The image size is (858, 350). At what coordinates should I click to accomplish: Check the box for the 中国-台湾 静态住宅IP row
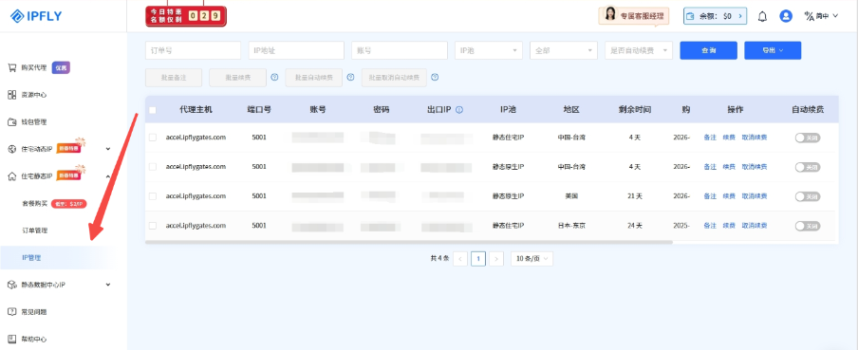point(153,138)
